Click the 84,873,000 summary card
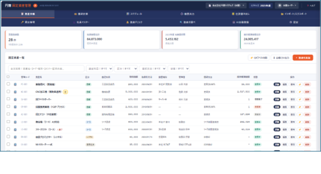321x174 pixels. pos(121,40)
